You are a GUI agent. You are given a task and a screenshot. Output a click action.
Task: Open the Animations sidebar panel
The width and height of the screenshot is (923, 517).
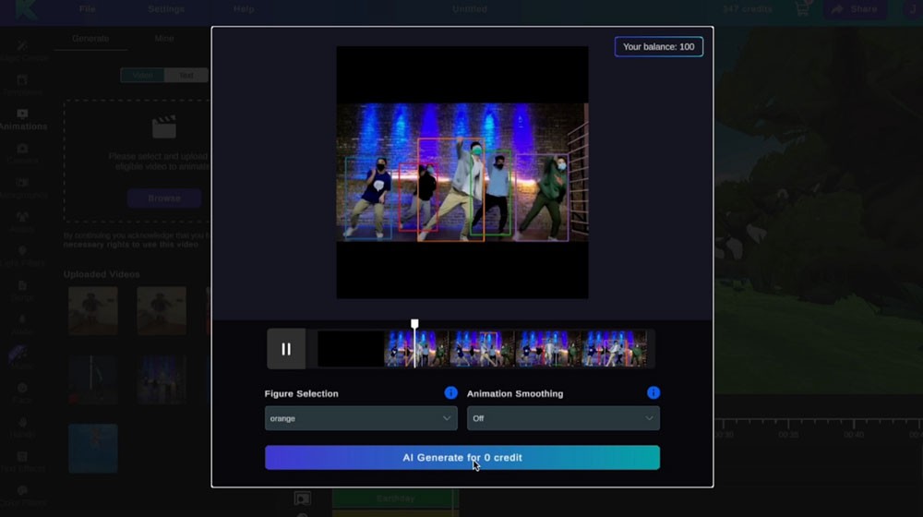(22, 119)
